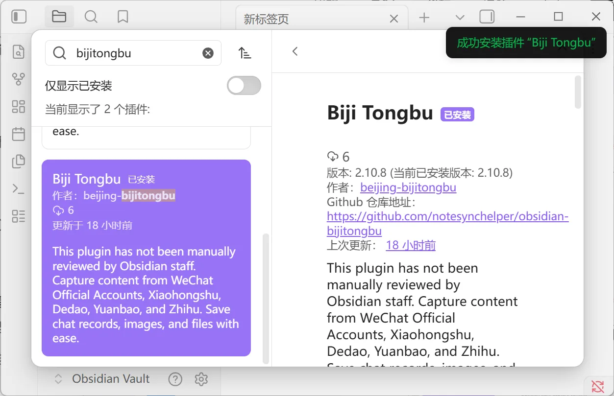Open the bookmarks tab icon
The image size is (614, 396).
coord(123,17)
